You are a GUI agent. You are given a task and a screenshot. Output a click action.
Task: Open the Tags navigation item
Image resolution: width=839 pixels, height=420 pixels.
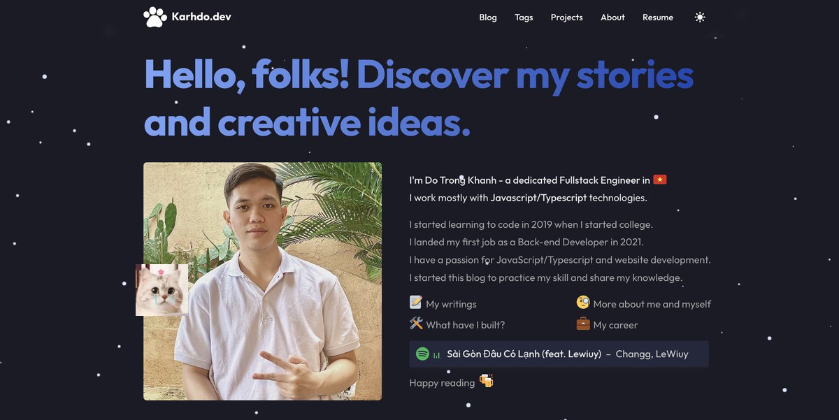click(524, 17)
